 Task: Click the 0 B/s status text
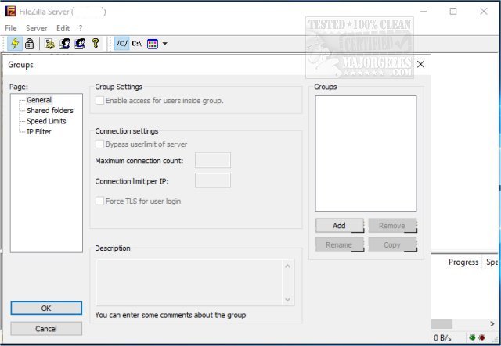coord(442,337)
